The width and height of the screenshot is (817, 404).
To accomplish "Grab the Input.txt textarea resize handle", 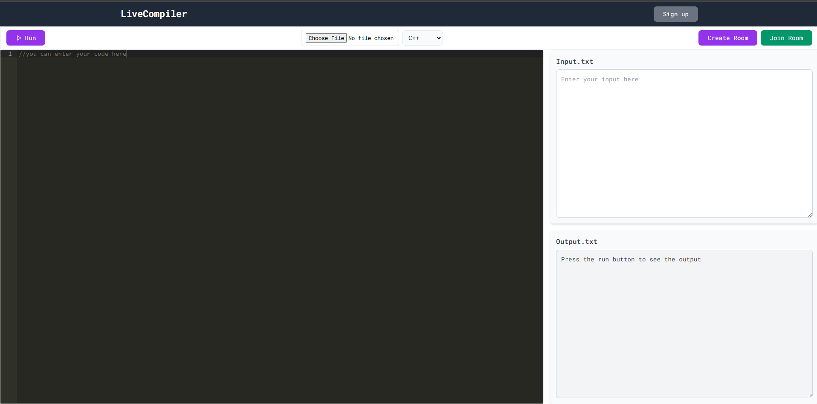I will 810,215.
